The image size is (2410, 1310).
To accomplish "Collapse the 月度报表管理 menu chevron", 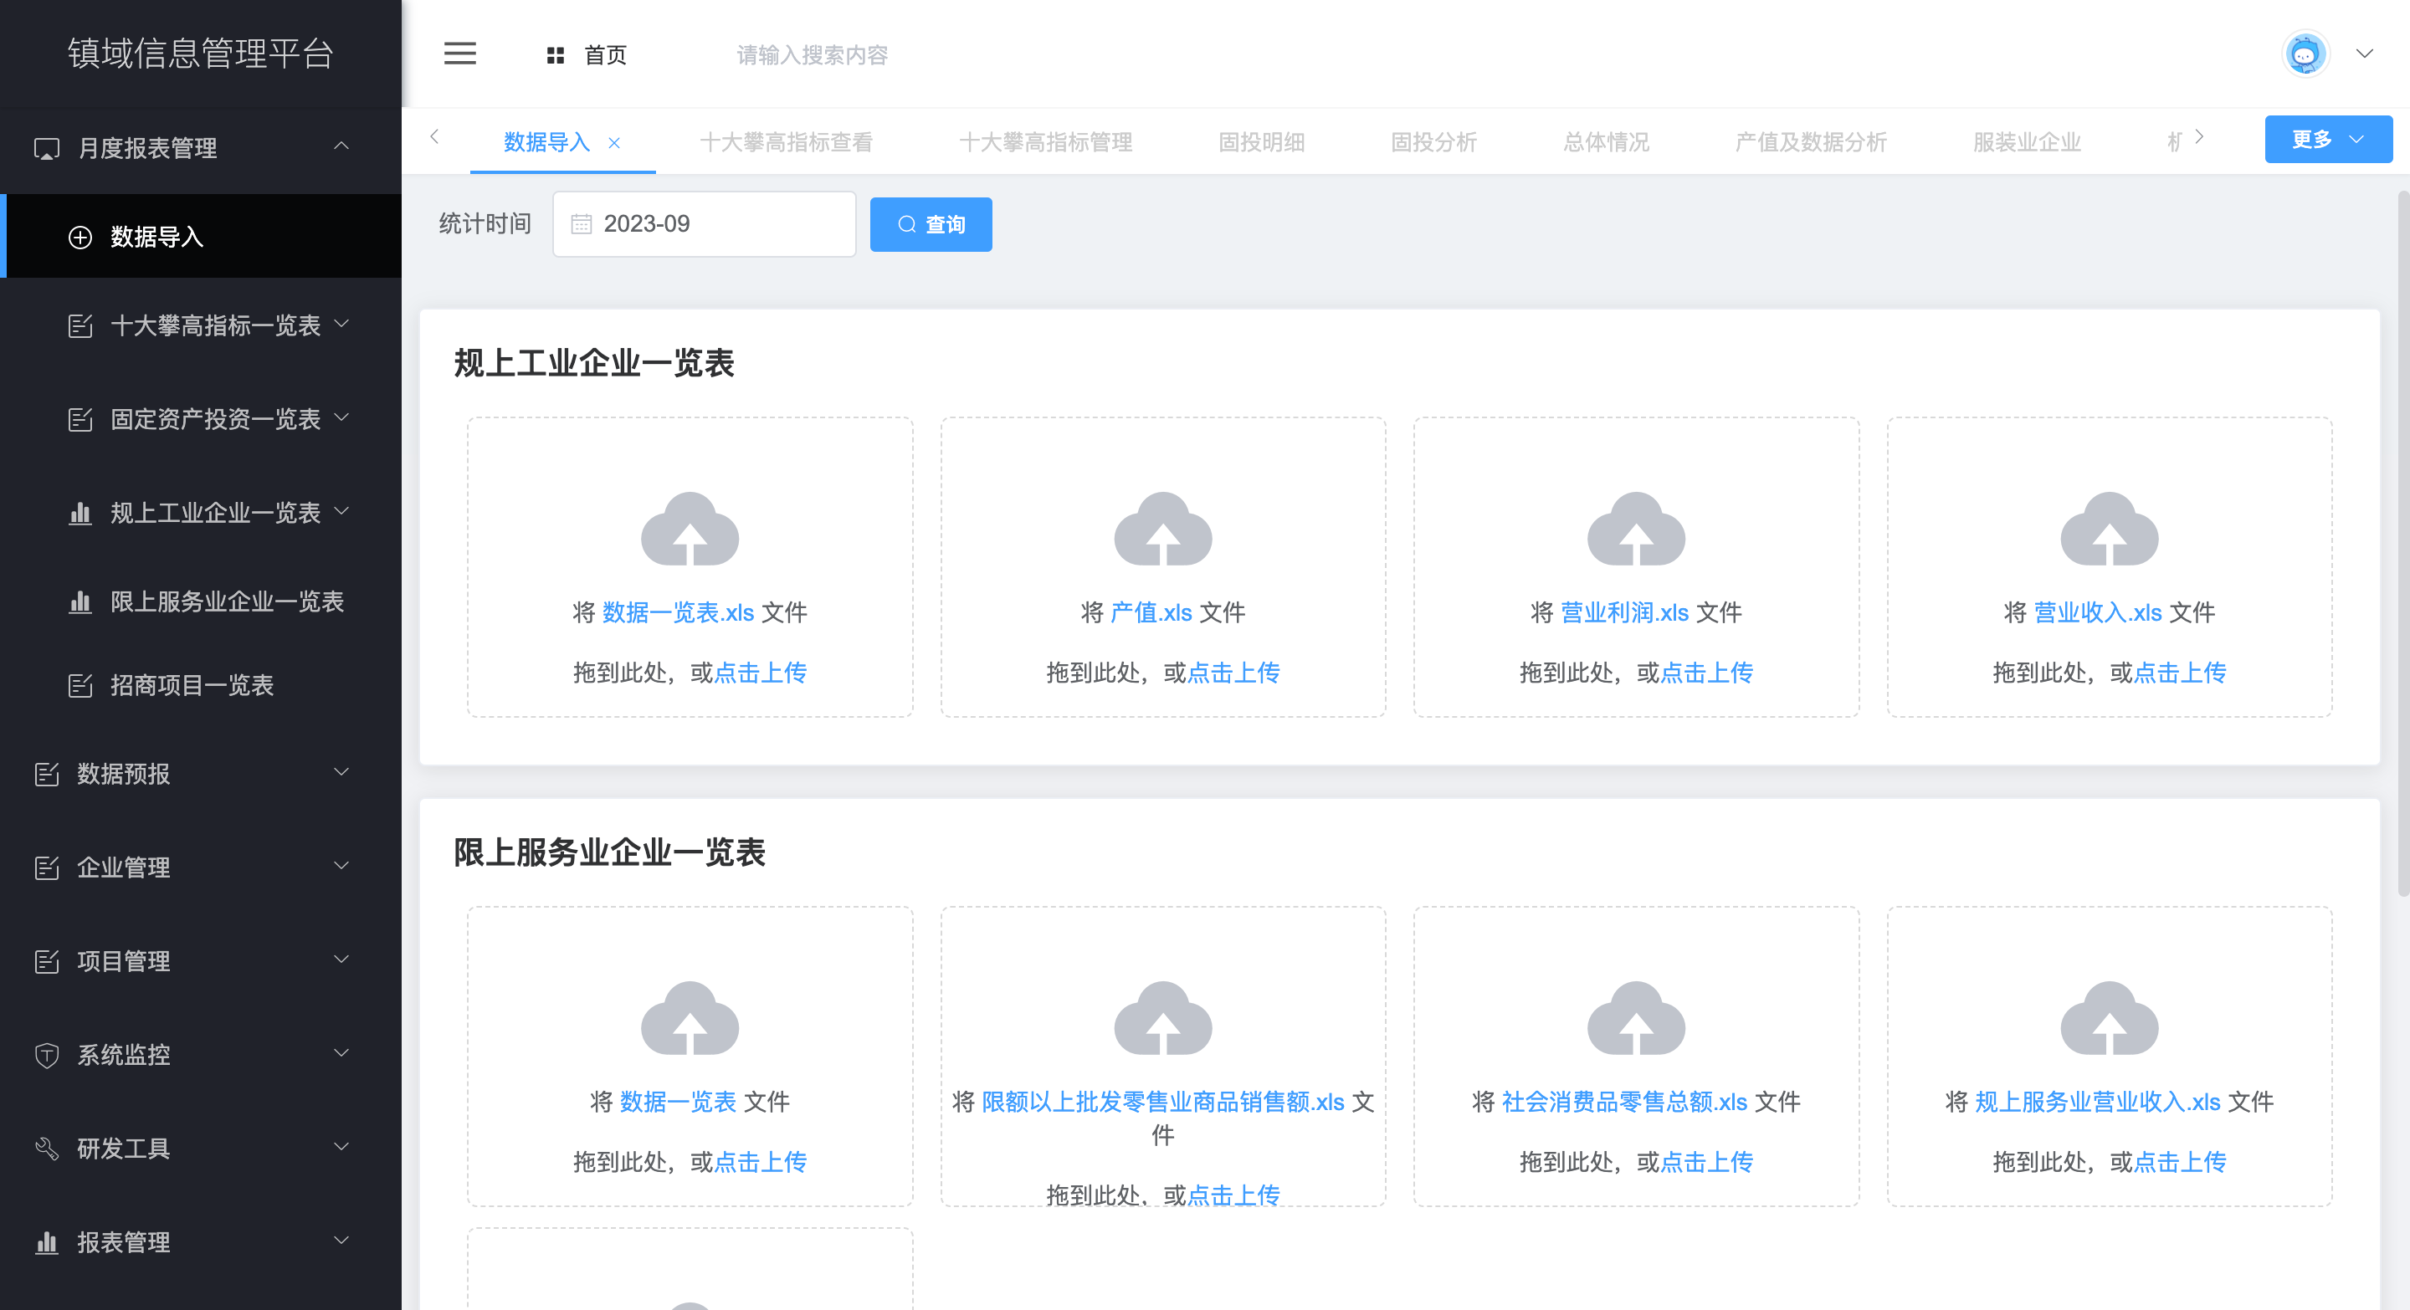I will pos(341,146).
